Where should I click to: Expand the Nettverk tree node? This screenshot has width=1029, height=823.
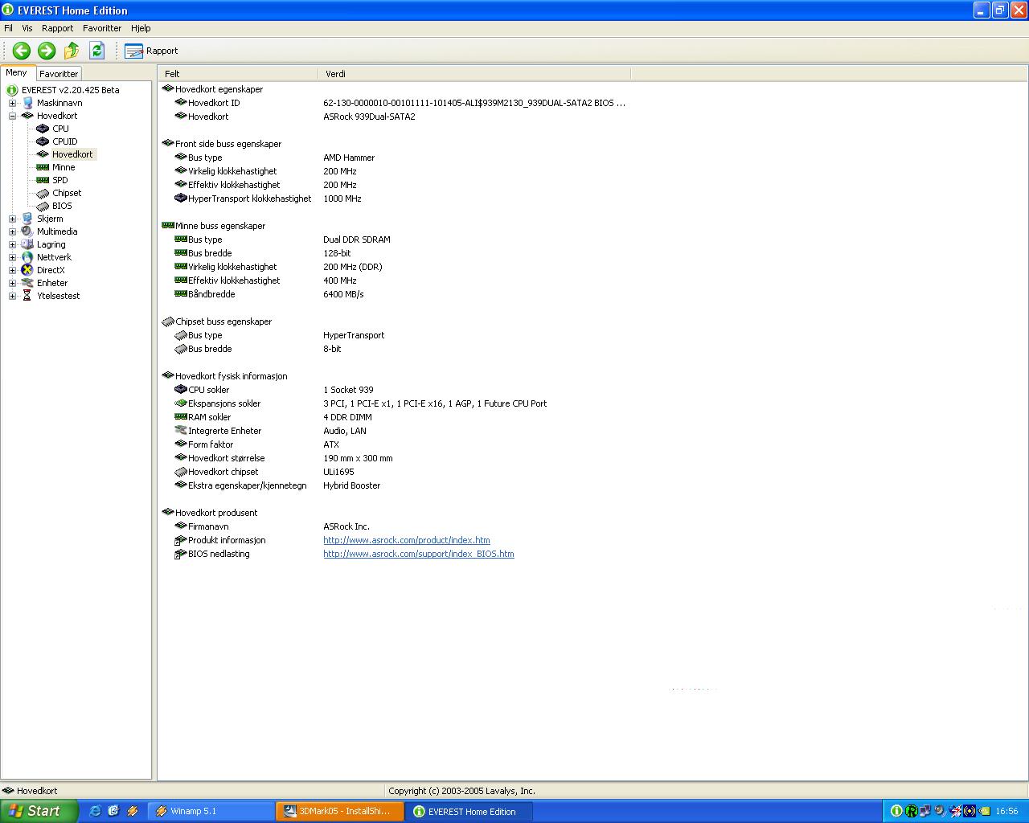click(12, 257)
